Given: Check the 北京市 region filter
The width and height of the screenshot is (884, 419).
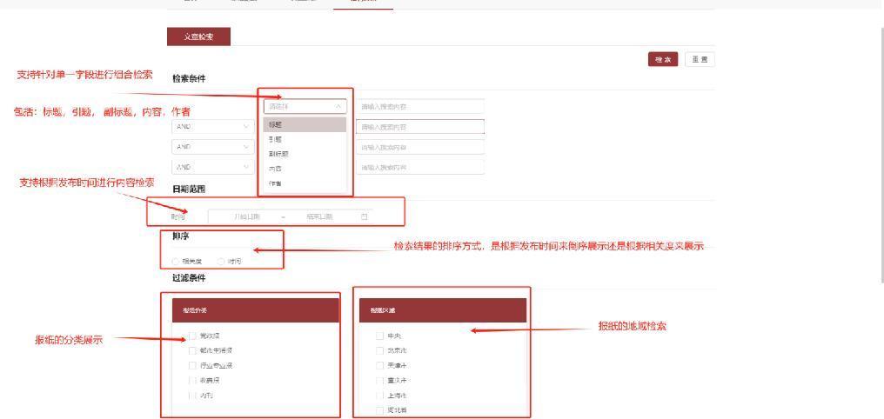Looking at the screenshot, I should click(x=379, y=350).
